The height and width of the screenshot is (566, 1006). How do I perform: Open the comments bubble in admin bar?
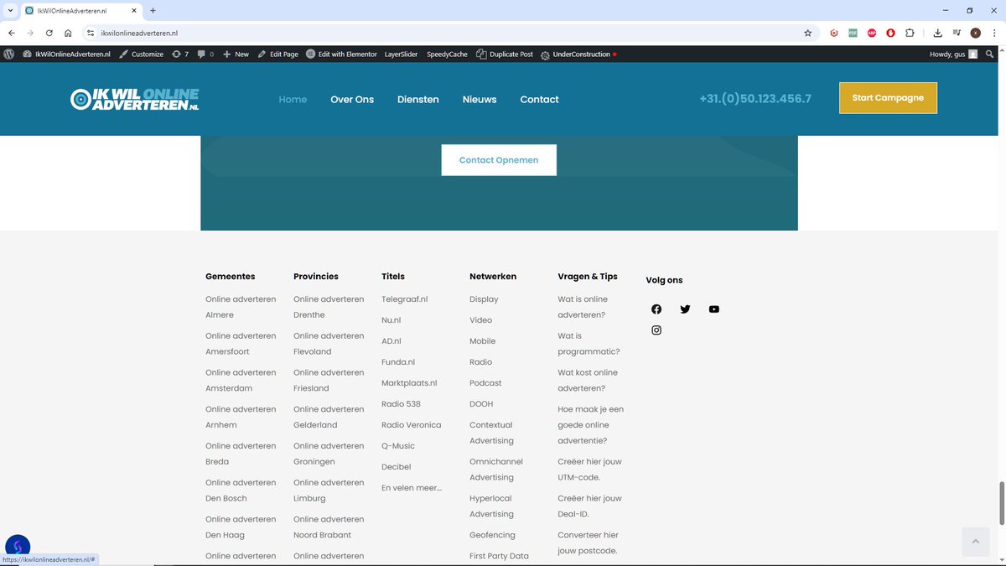tap(205, 54)
